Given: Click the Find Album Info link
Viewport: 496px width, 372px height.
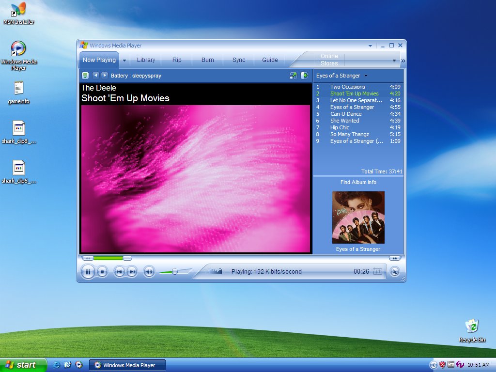Looking at the screenshot, I should tap(358, 182).
